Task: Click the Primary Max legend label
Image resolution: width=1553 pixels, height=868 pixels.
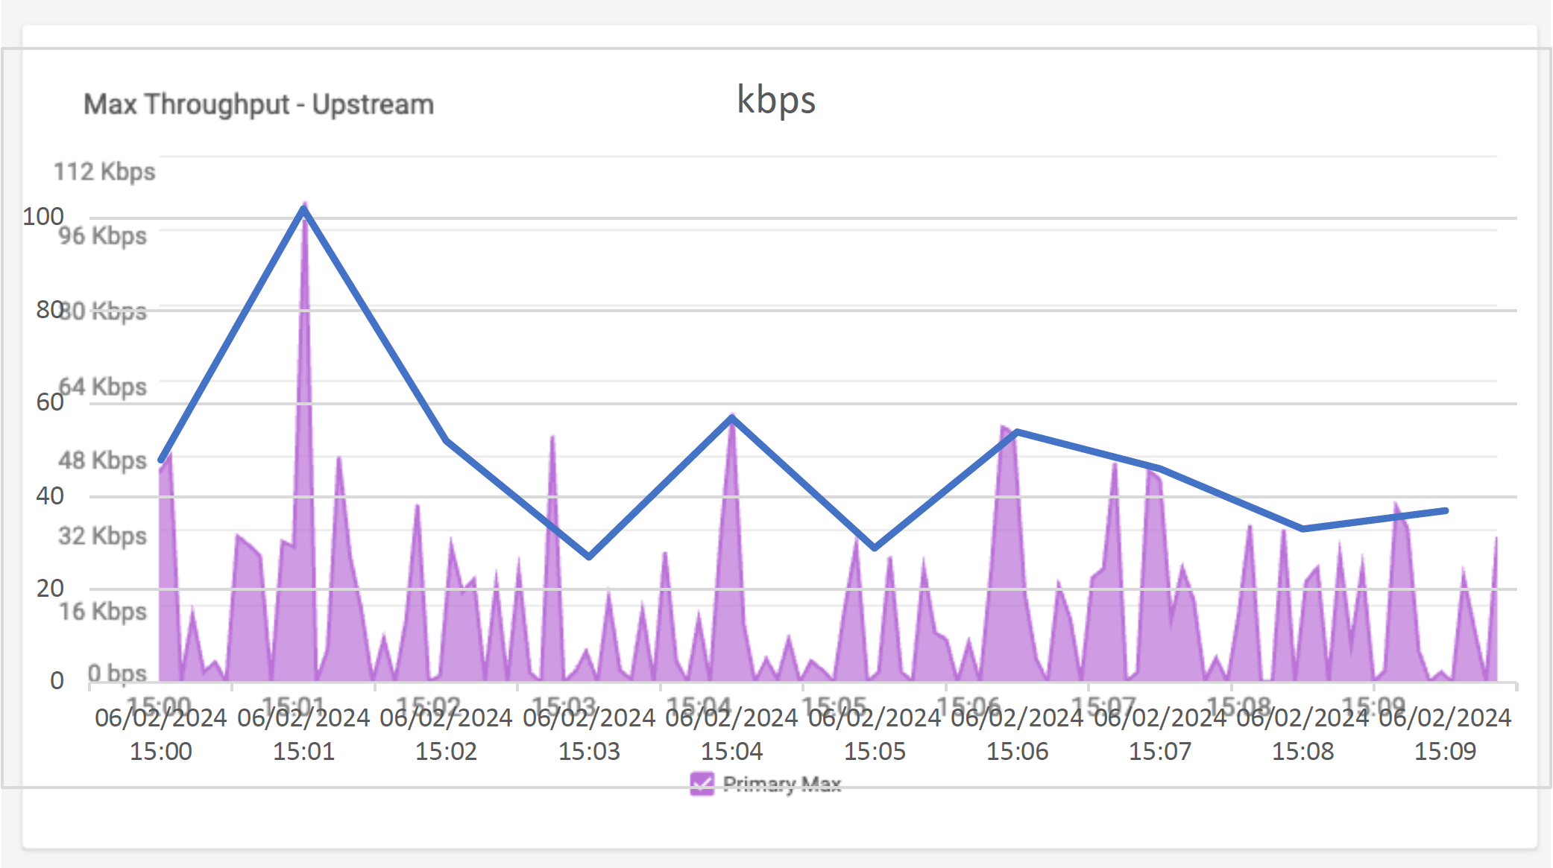Action: click(x=781, y=784)
